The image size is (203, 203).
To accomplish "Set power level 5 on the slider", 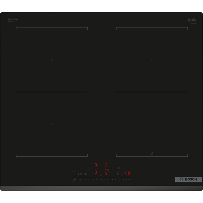I will (107, 179).
